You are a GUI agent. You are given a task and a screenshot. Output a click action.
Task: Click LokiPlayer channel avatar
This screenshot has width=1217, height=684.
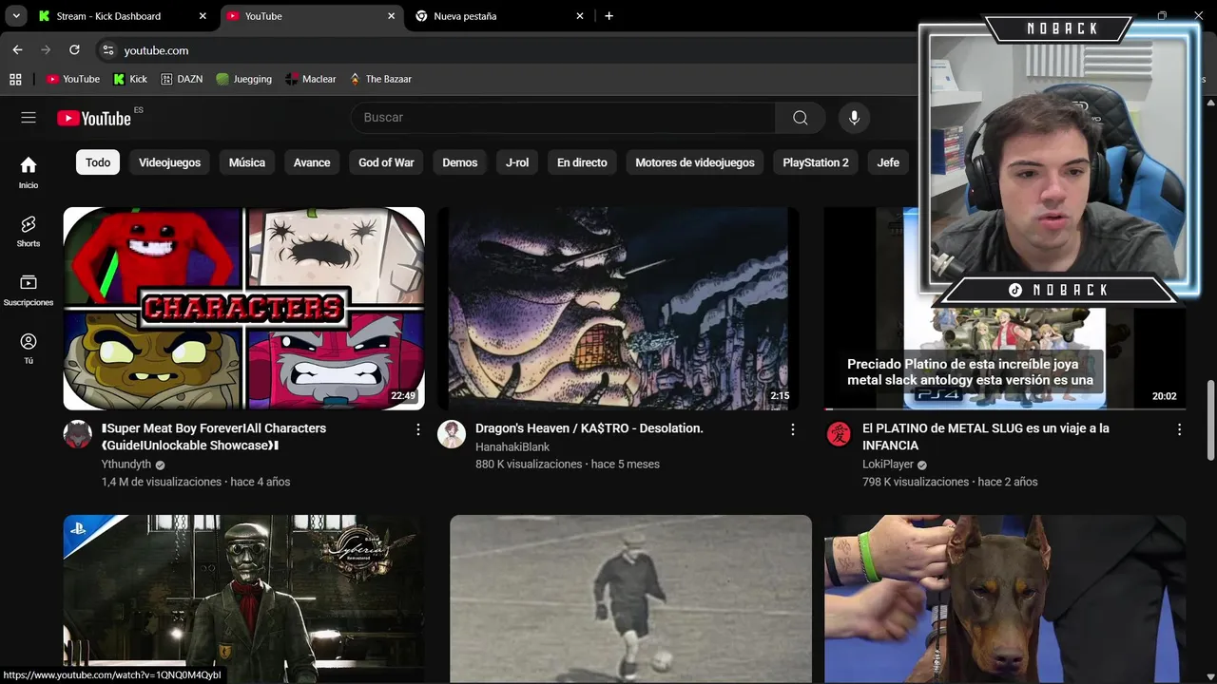tap(839, 434)
